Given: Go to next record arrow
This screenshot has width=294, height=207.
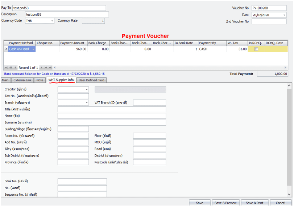Looking at the screenshot, I should (x=42, y=68).
